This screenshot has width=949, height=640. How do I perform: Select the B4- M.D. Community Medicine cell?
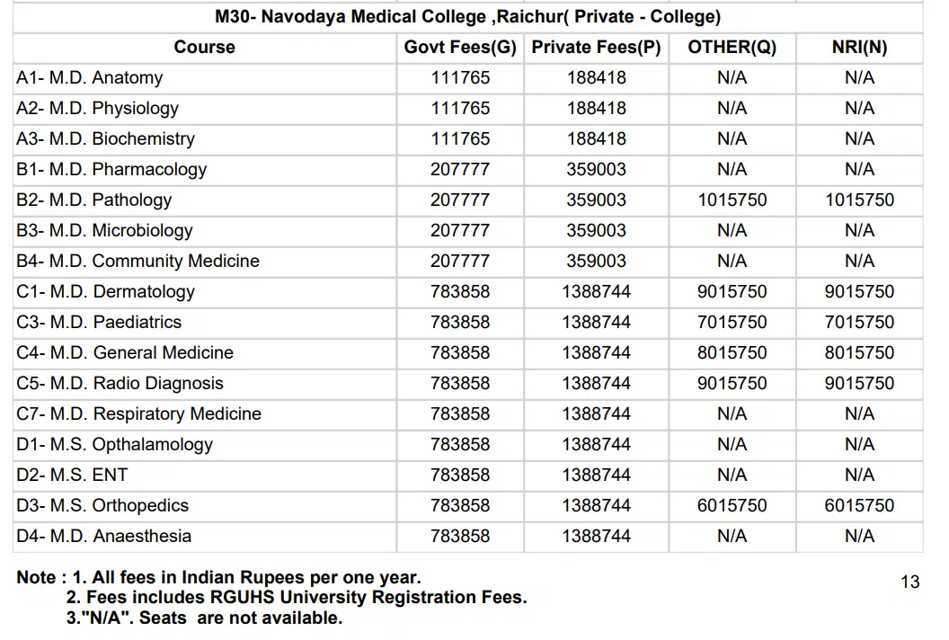point(137,262)
